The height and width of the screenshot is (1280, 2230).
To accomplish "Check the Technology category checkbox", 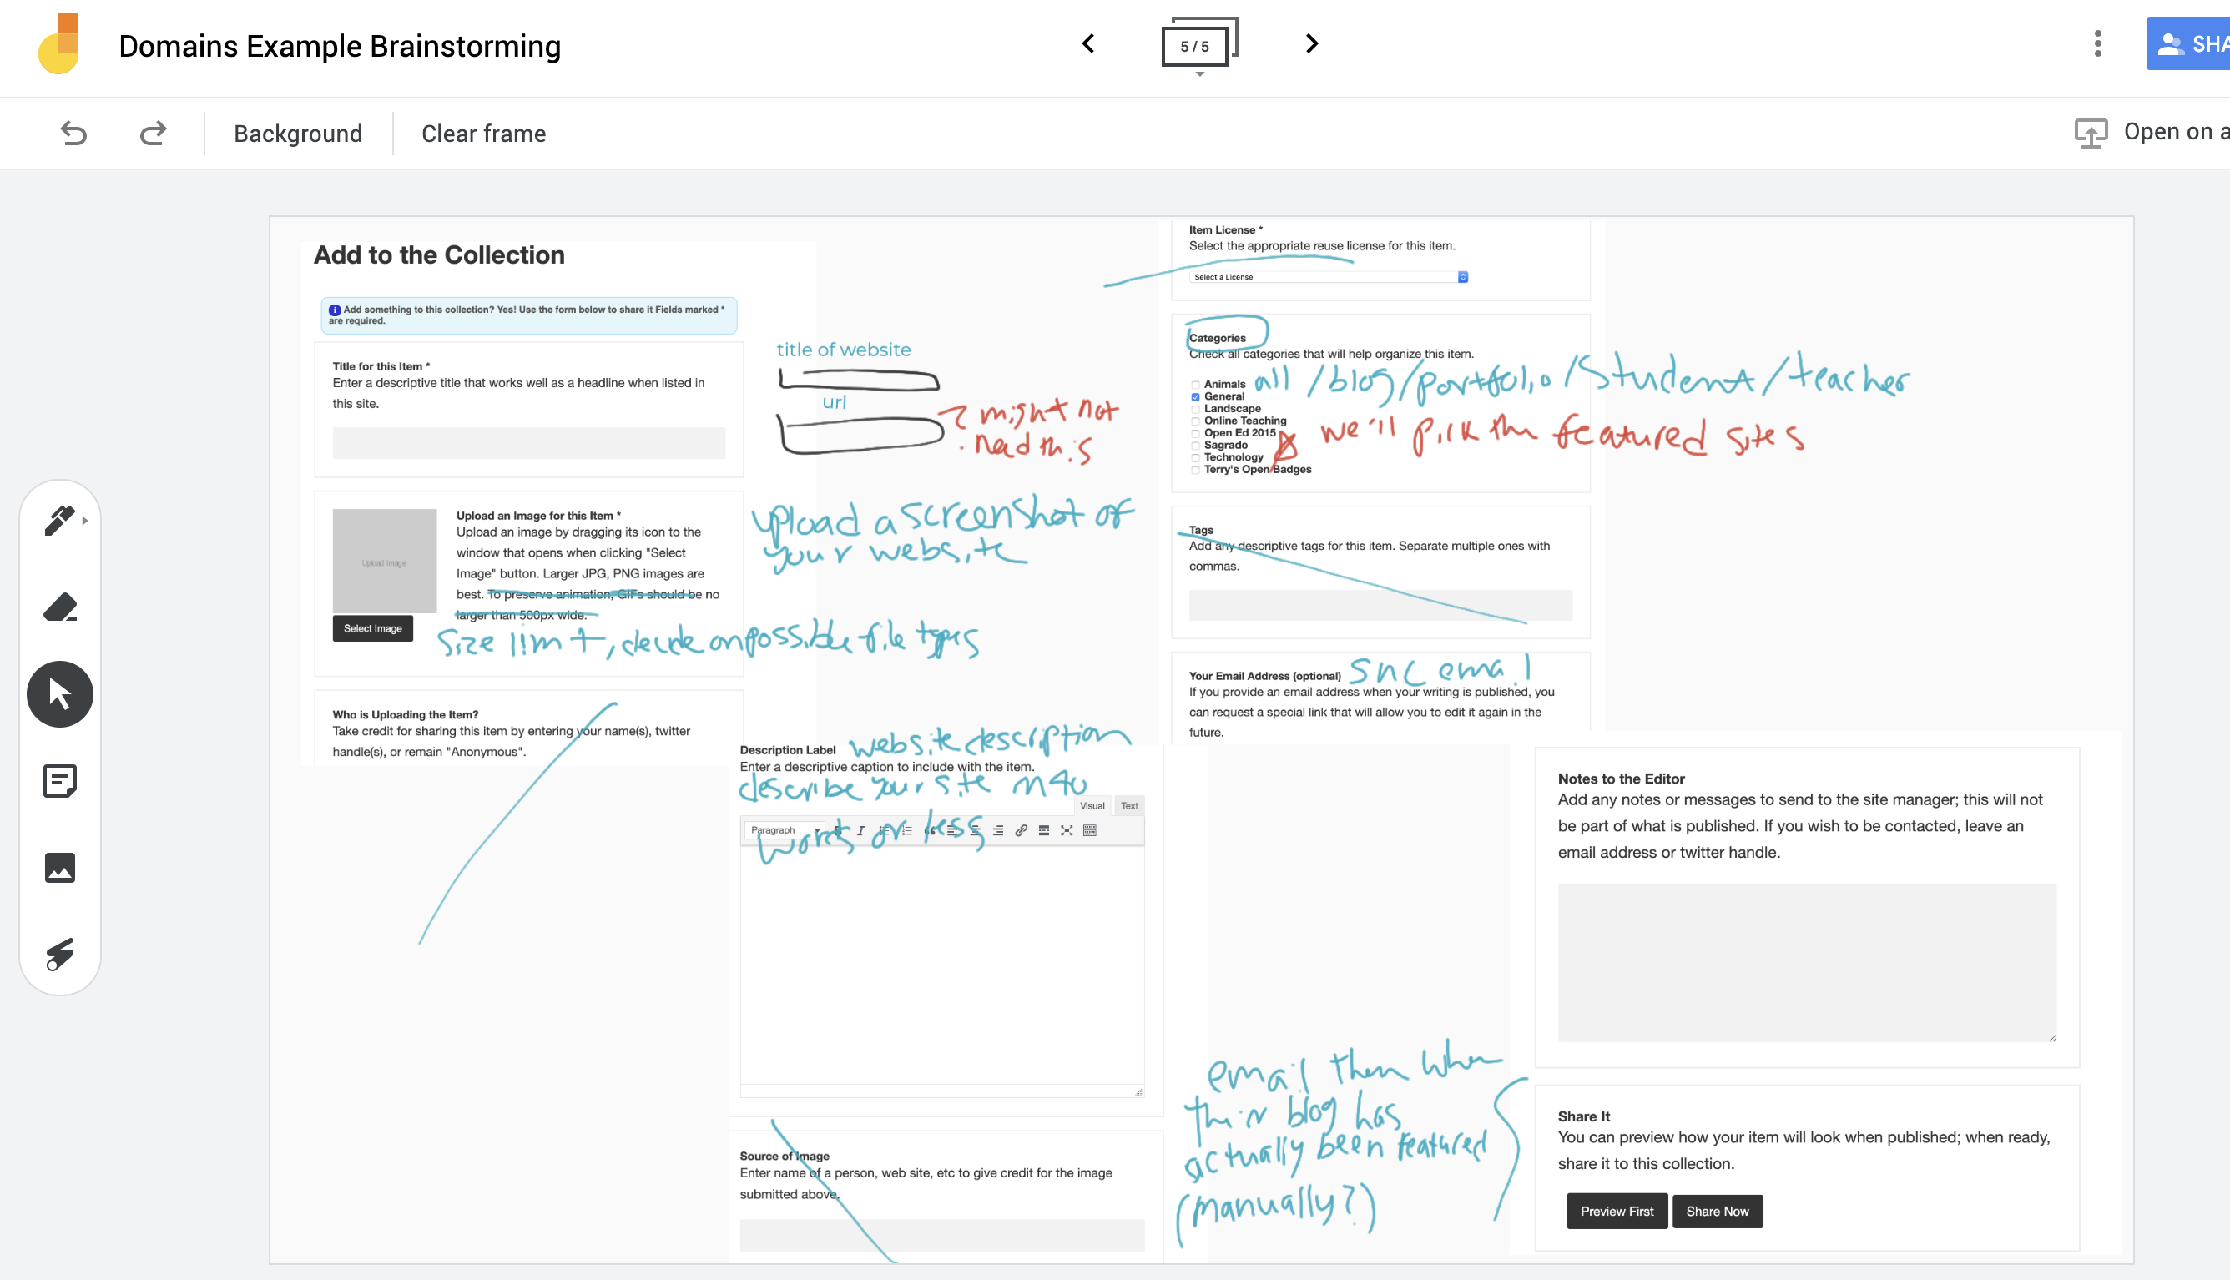I will pyautogui.click(x=1195, y=458).
